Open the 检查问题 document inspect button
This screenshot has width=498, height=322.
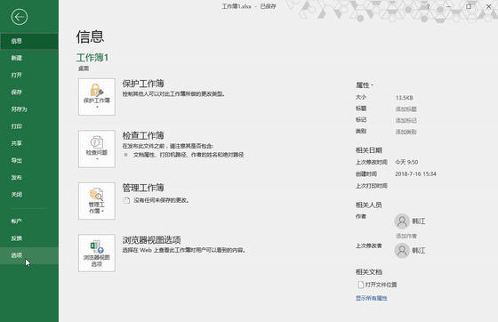click(x=97, y=149)
